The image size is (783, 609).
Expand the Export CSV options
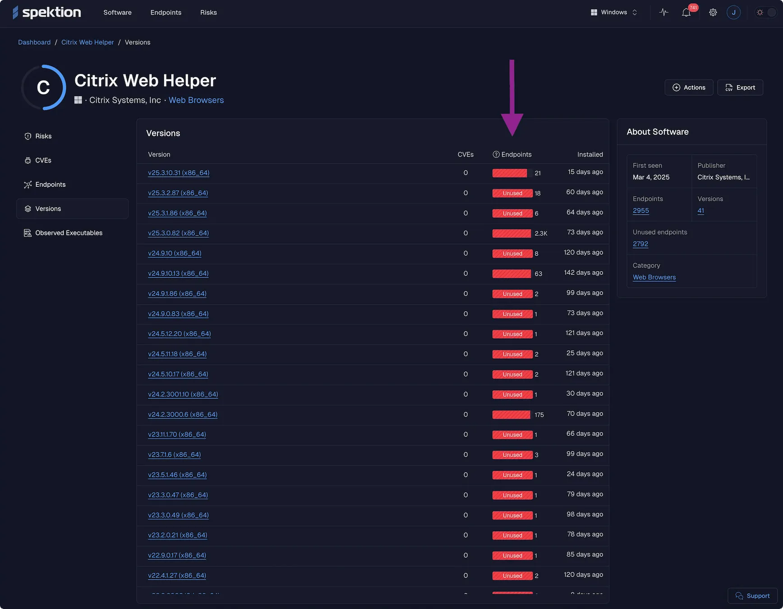(740, 87)
